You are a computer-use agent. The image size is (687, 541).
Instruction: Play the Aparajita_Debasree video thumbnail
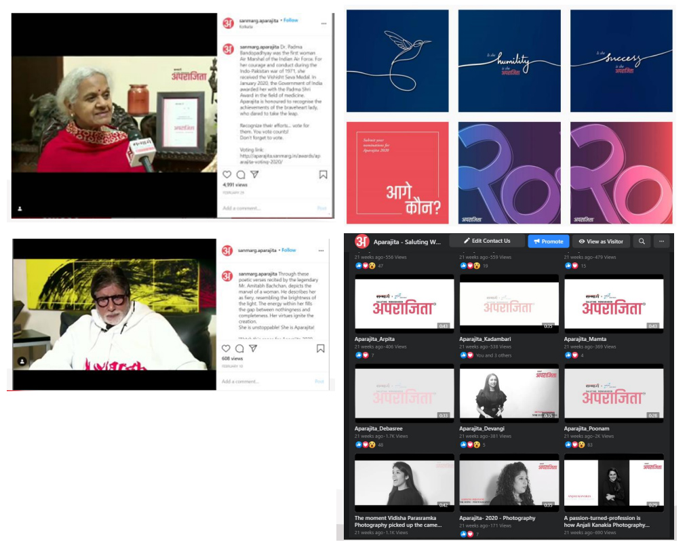(404, 393)
